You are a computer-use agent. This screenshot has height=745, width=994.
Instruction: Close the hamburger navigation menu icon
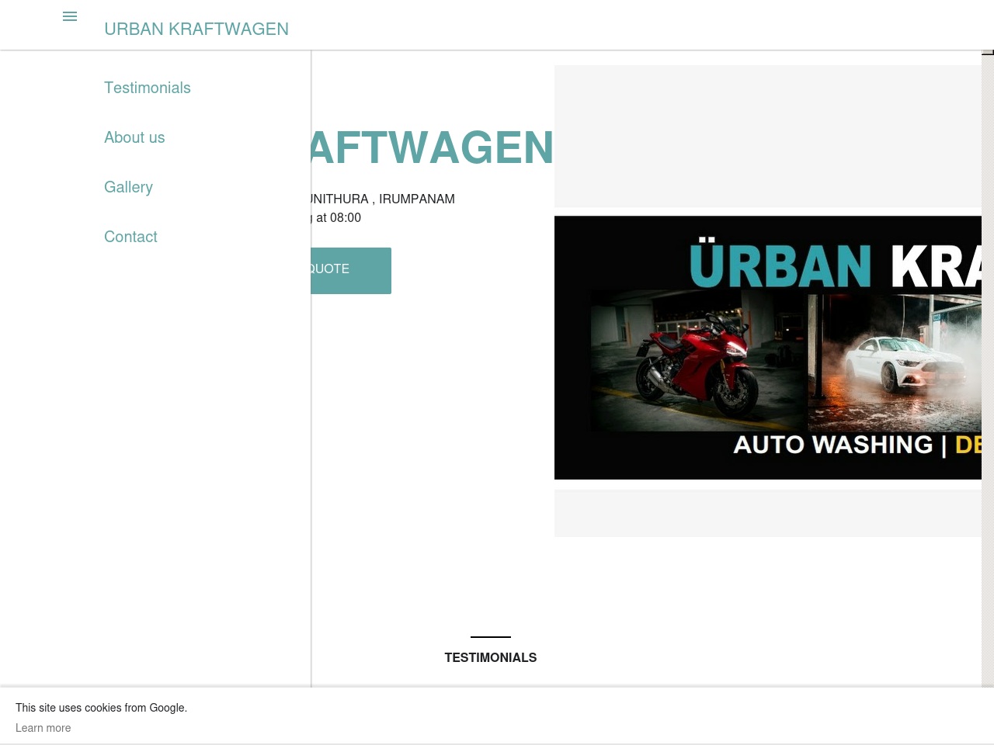(70, 16)
